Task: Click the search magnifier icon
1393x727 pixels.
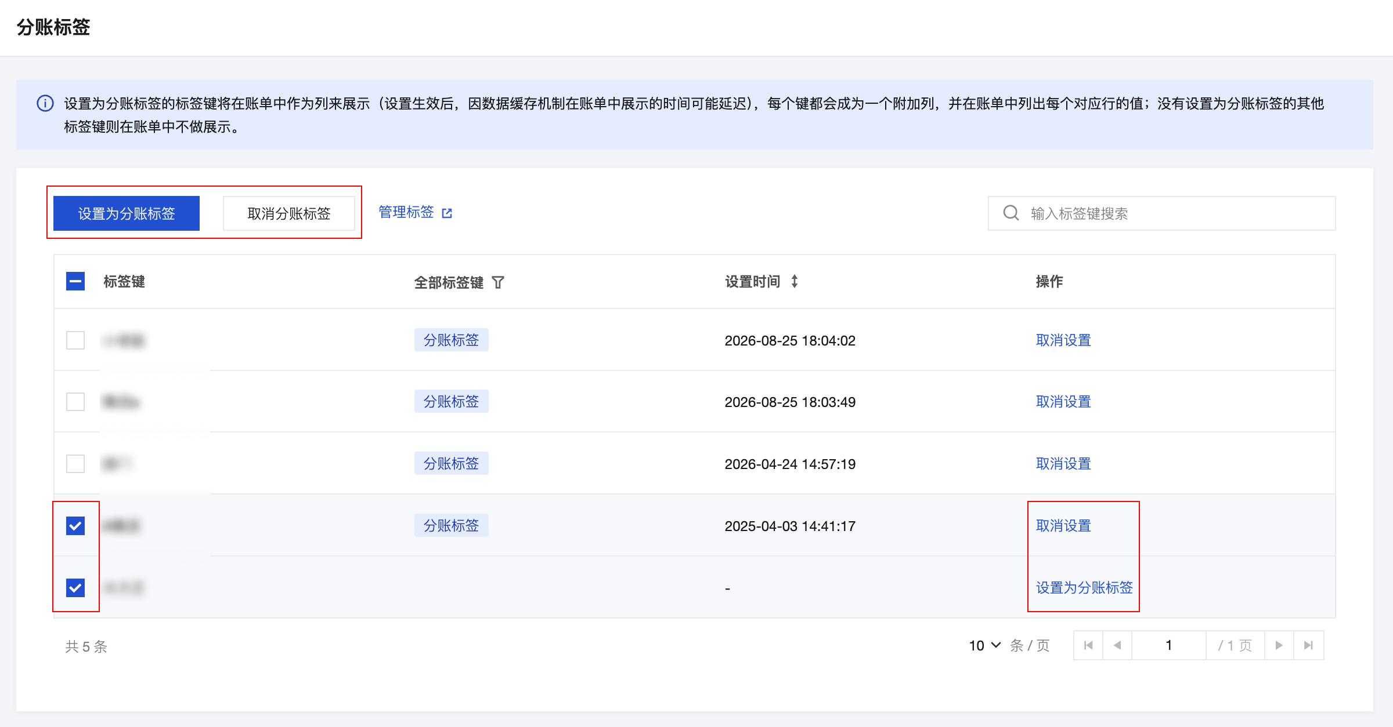Action: (1011, 213)
